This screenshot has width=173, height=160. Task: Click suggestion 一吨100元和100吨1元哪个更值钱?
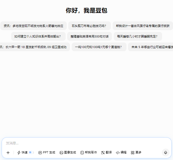pos(99,47)
